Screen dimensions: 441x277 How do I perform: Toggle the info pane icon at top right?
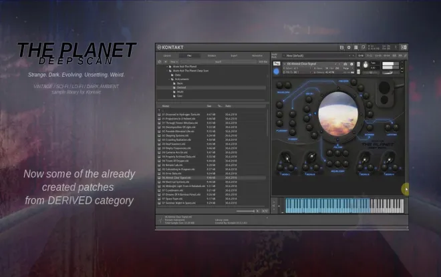click(404, 47)
